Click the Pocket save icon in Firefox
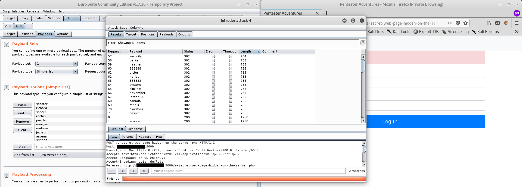The width and height of the screenshot is (522, 187). tap(458, 23)
